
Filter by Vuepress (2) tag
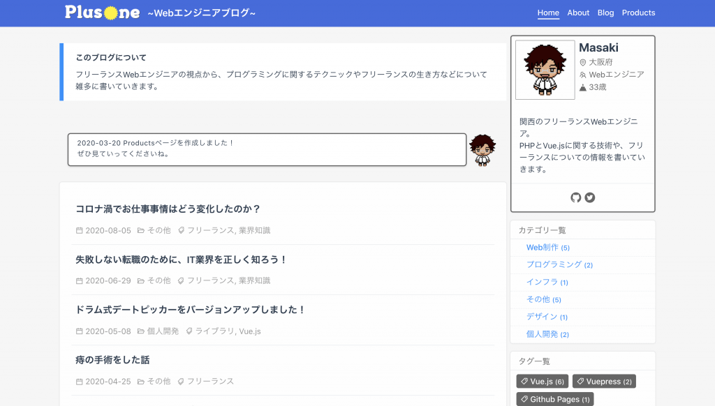pyautogui.click(x=604, y=382)
